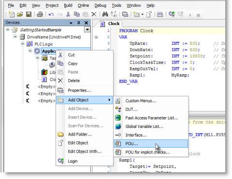Viewport: 232px width, 179px height.
Task: Choose Cut from context menu
Action: coord(85,55)
